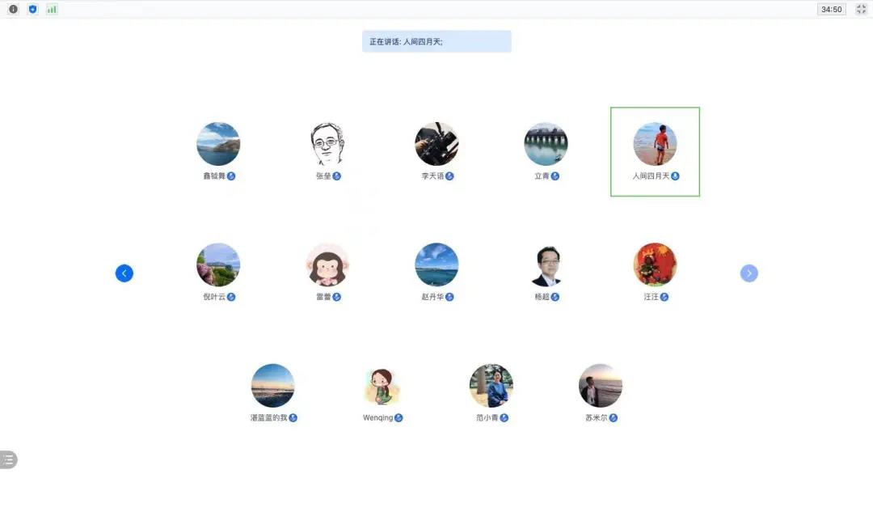The height and width of the screenshot is (512, 873).
Task: Click microphone icon next to 人间四月天
Action: click(x=675, y=176)
